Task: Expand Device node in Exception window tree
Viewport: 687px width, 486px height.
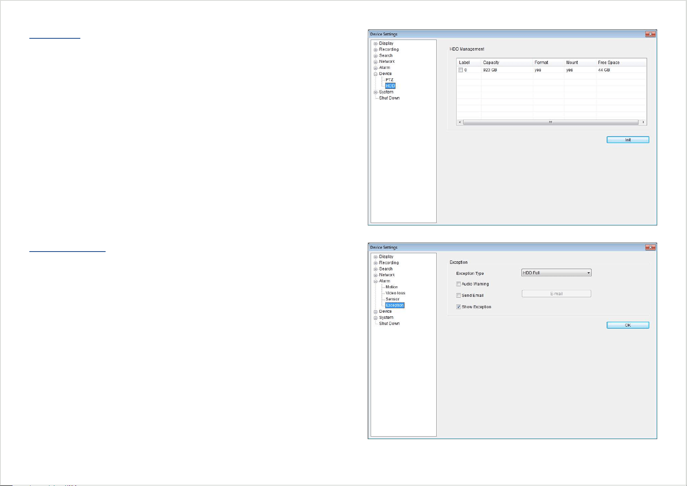Action: [376, 312]
